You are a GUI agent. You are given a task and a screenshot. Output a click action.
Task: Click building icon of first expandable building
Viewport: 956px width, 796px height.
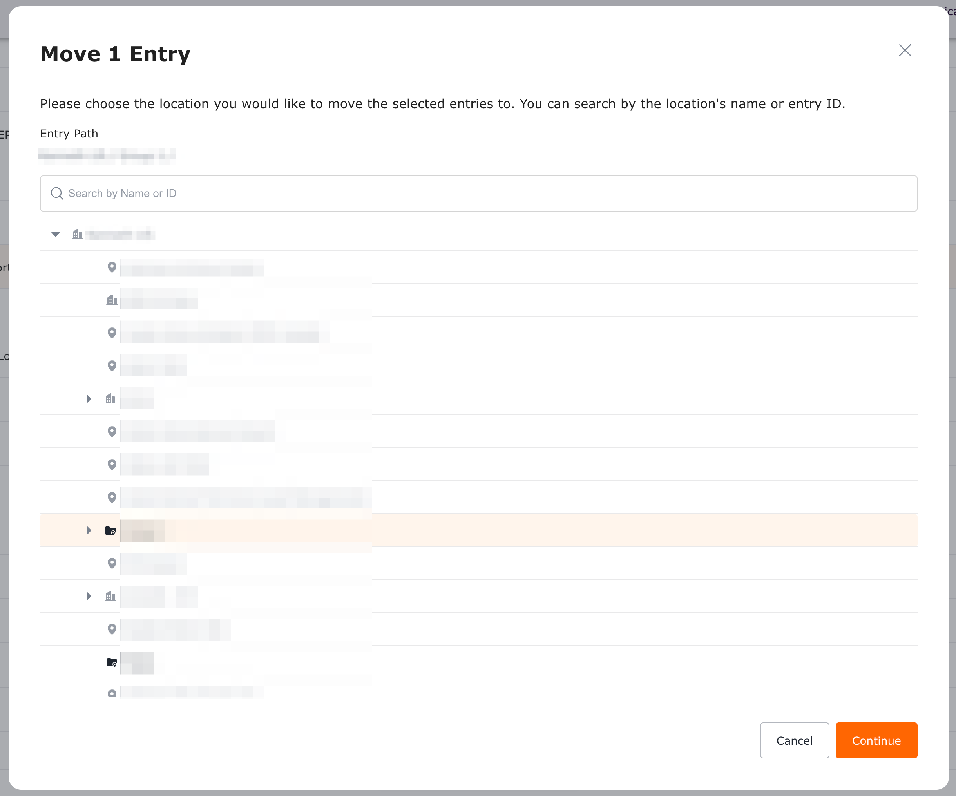pyautogui.click(x=110, y=399)
